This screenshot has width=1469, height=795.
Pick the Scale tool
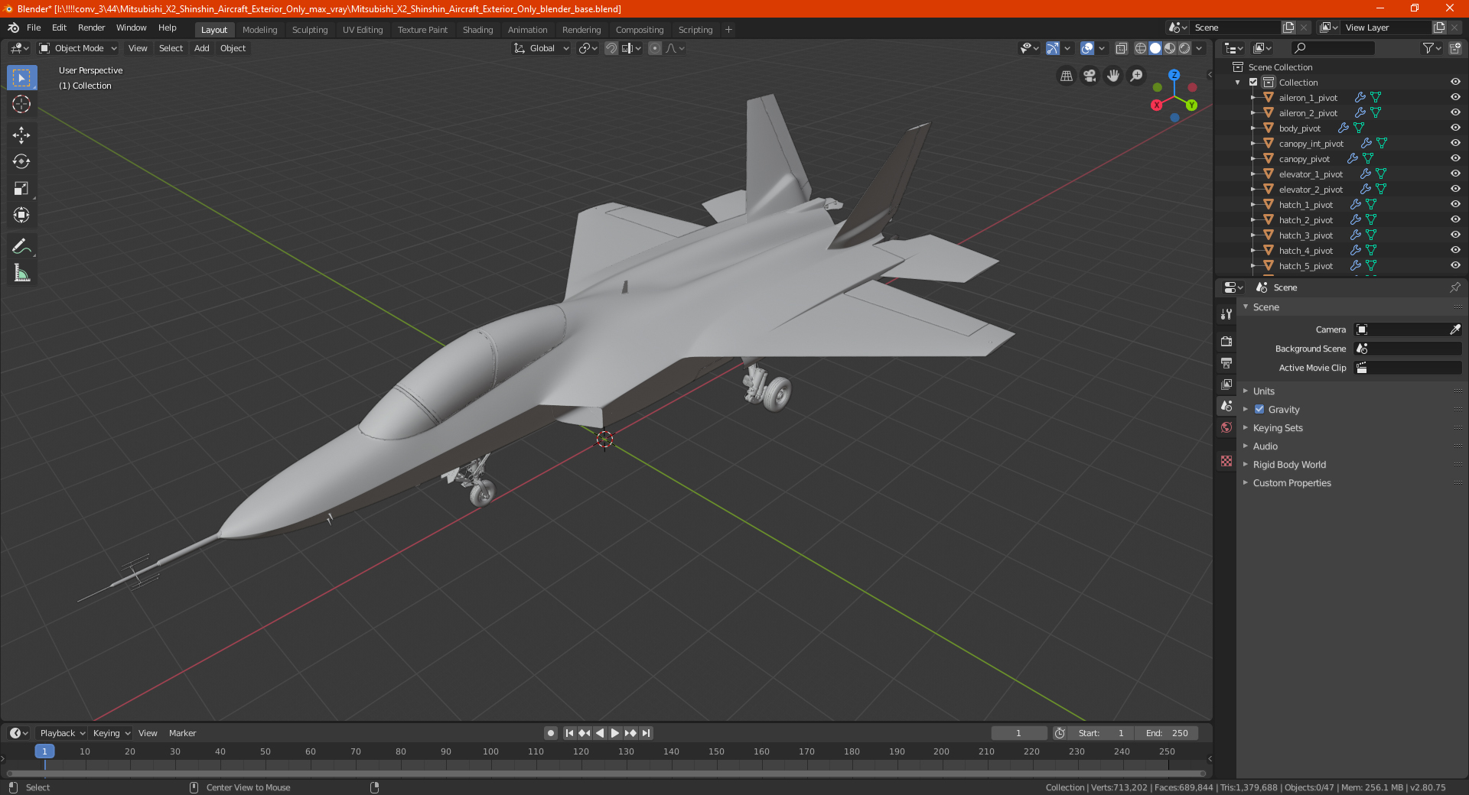(x=21, y=188)
